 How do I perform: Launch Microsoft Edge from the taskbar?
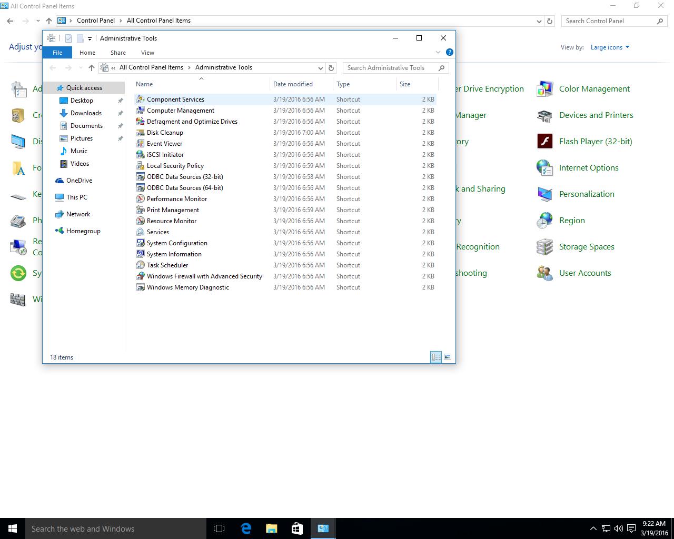click(x=246, y=528)
